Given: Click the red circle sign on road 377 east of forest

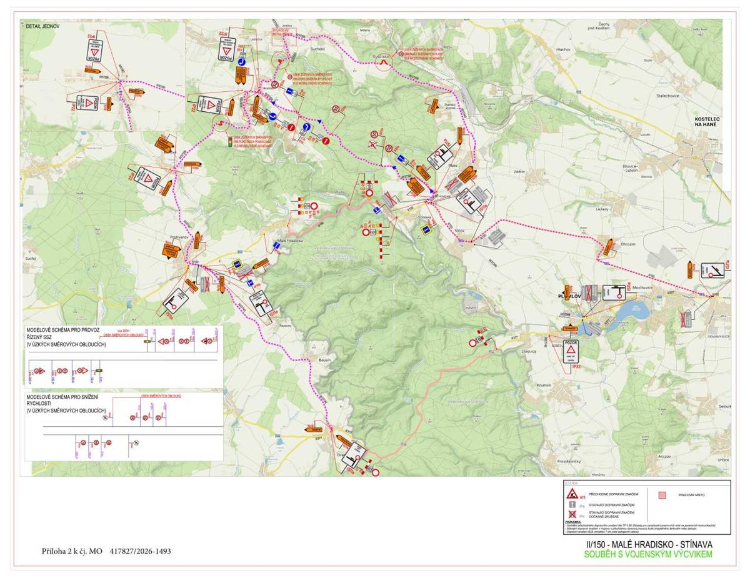Looking at the screenshot, I should click(473, 343).
